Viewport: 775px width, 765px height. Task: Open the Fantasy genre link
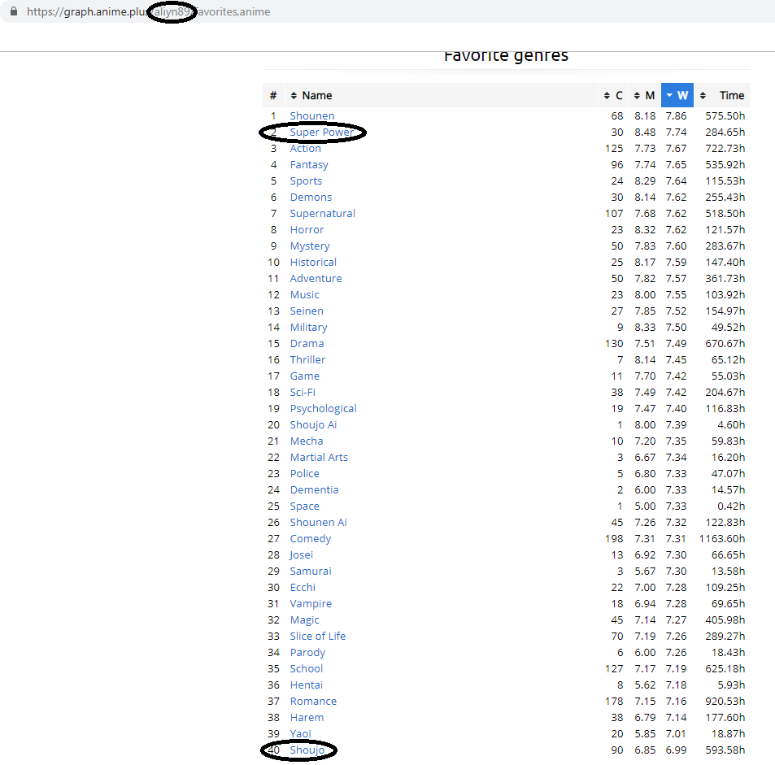309,165
